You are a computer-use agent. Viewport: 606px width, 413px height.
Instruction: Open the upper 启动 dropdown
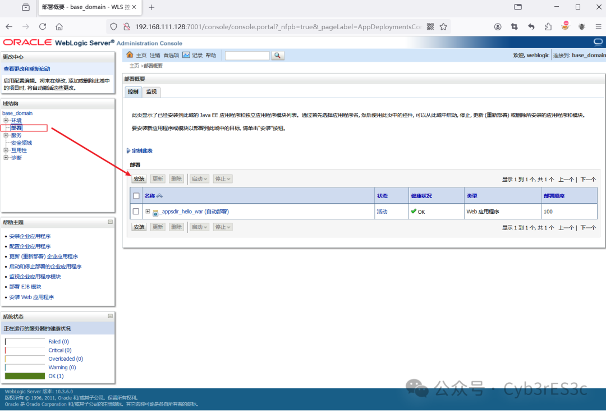coord(199,179)
